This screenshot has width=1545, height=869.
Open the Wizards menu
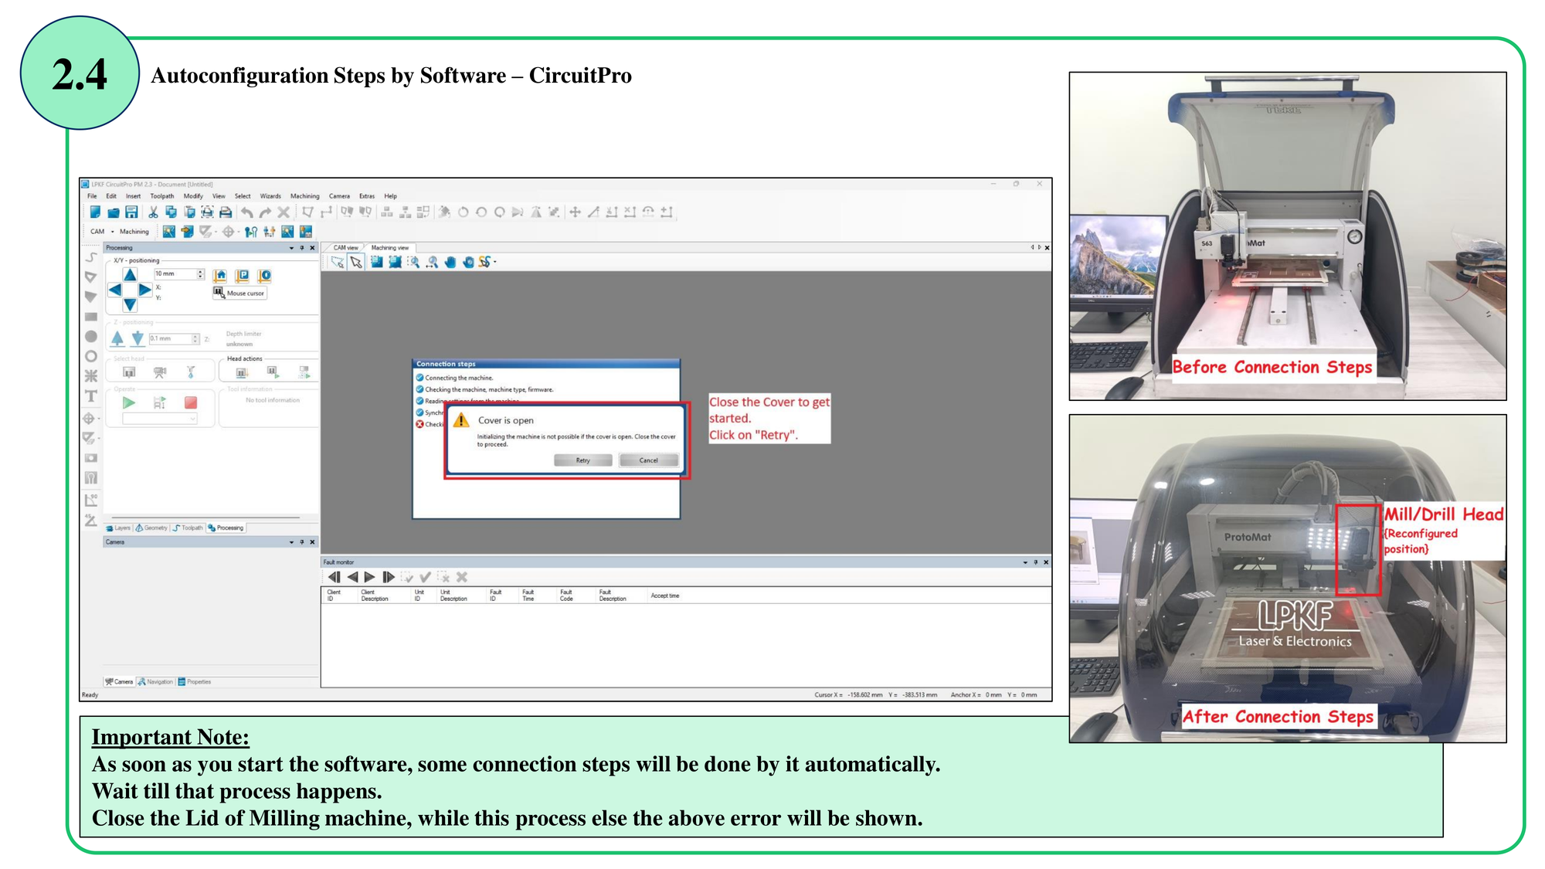click(x=270, y=196)
